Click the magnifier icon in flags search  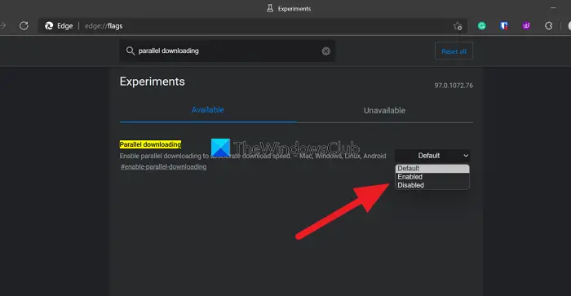pyautogui.click(x=130, y=51)
